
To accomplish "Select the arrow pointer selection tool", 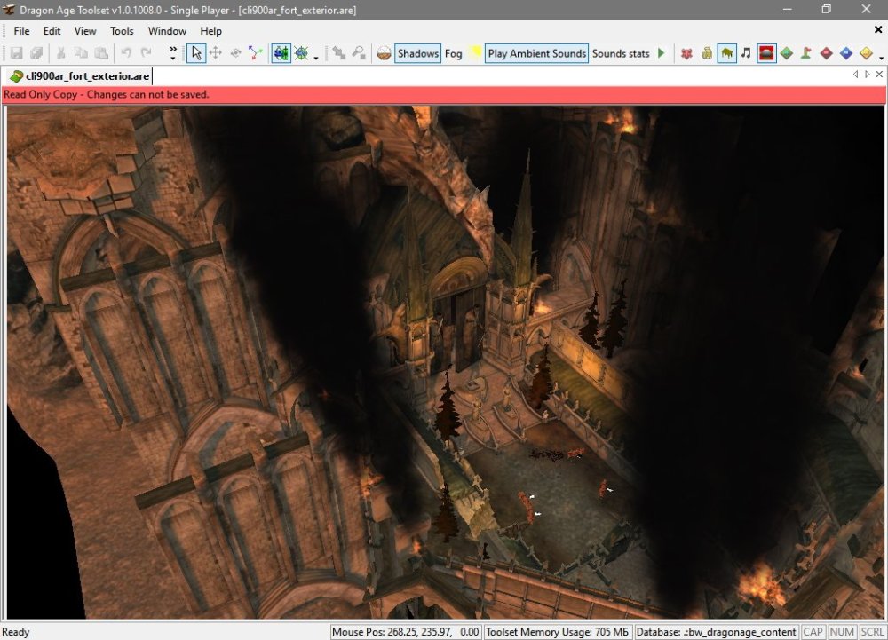I will (196, 53).
